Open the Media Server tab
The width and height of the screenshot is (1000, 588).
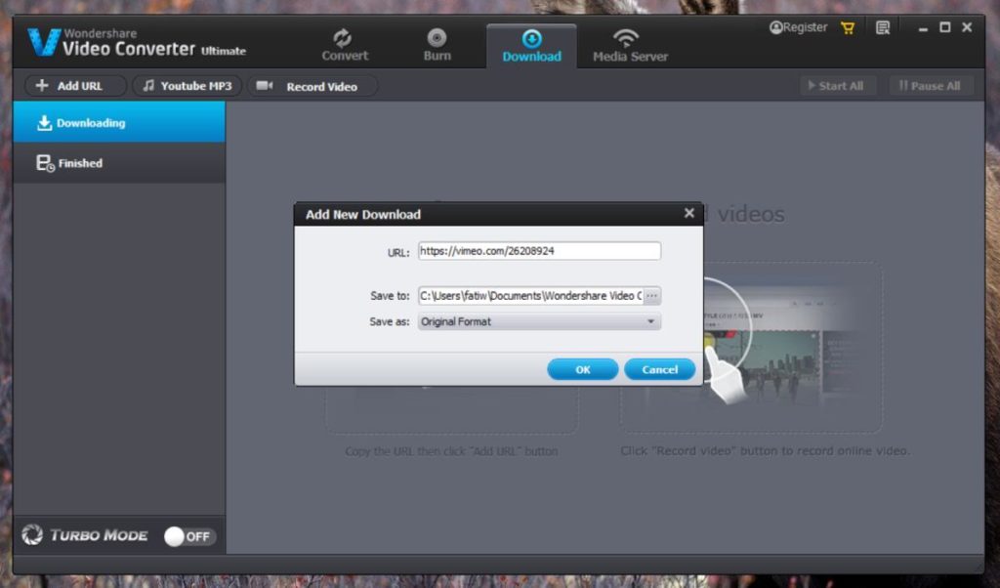coord(630,45)
